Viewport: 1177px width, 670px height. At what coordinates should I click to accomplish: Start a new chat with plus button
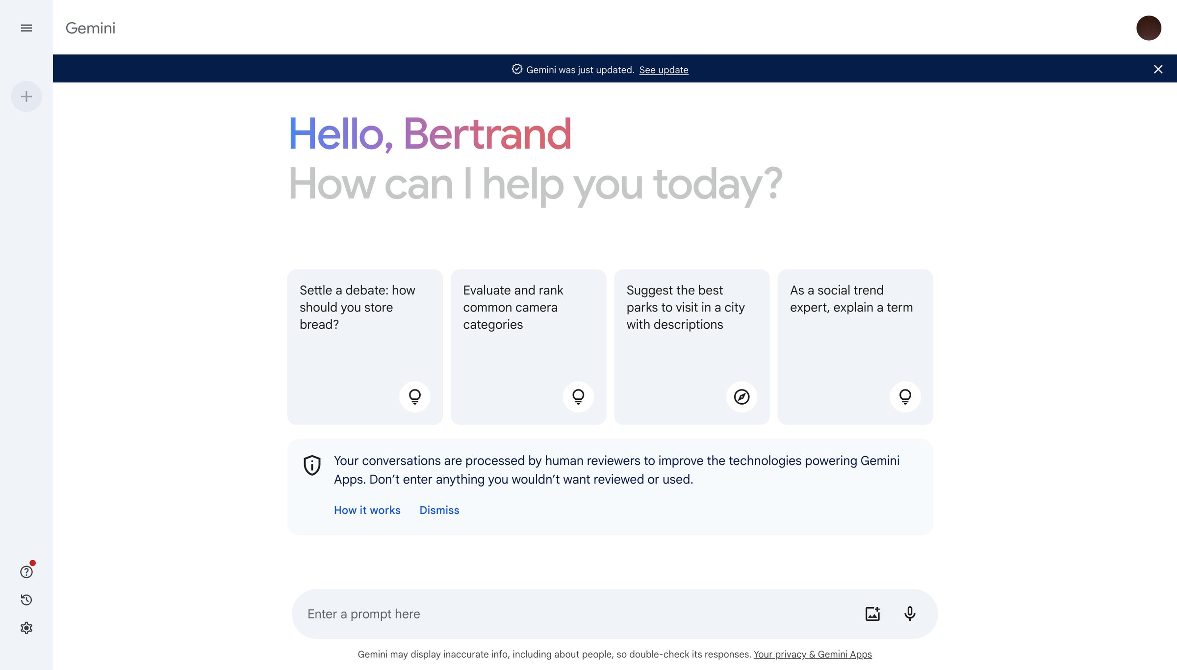coord(26,97)
